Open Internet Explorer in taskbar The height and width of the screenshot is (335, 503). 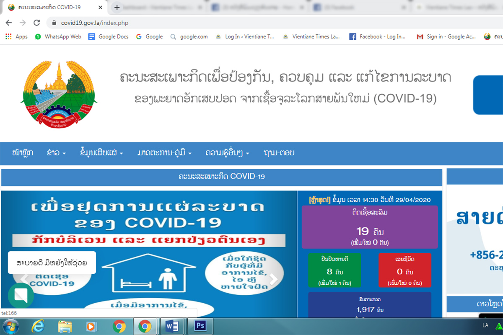point(38,326)
